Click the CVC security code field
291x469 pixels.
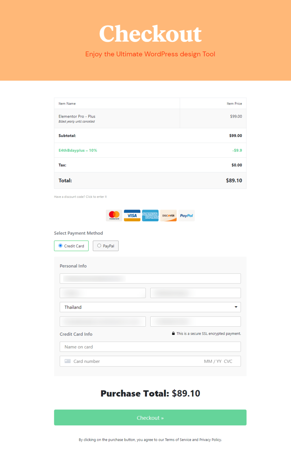click(x=228, y=361)
